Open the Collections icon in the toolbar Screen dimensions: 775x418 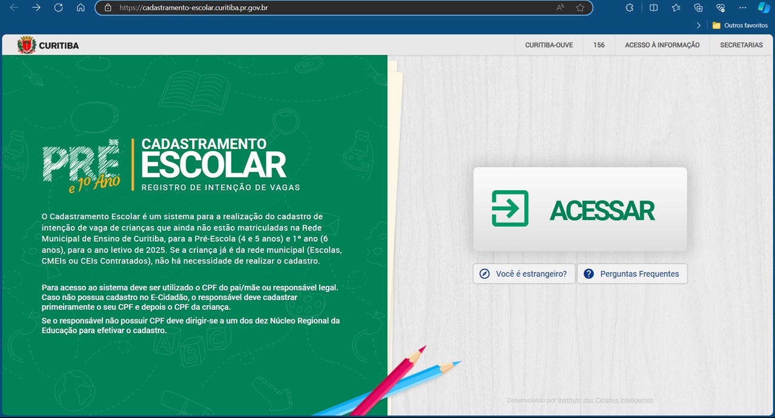point(698,8)
